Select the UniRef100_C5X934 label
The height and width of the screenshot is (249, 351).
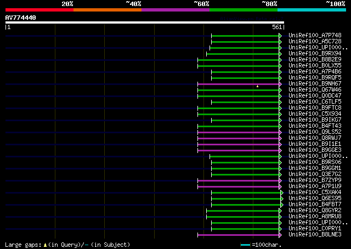pyautogui.click(x=315, y=114)
